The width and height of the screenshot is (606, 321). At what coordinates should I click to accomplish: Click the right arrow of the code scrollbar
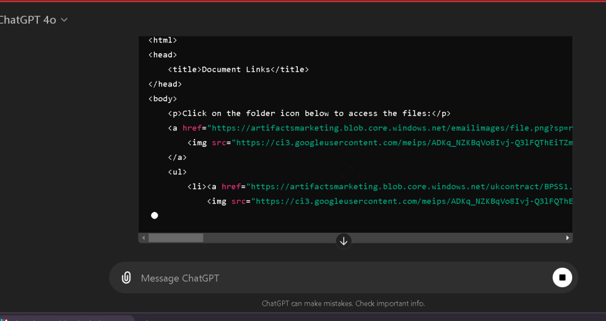(567, 237)
